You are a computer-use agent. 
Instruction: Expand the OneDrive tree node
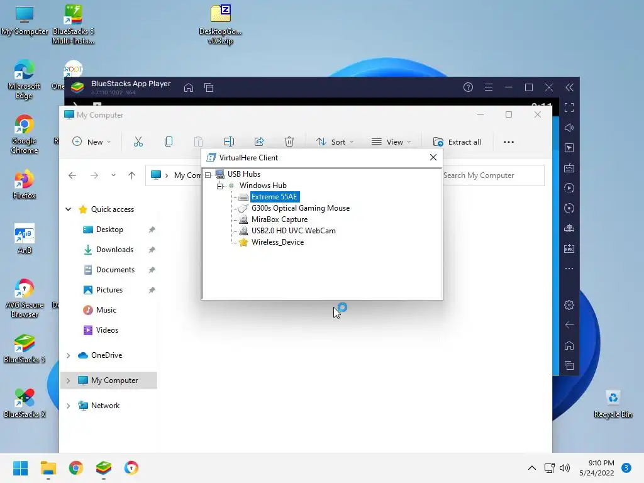(x=68, y=355)
